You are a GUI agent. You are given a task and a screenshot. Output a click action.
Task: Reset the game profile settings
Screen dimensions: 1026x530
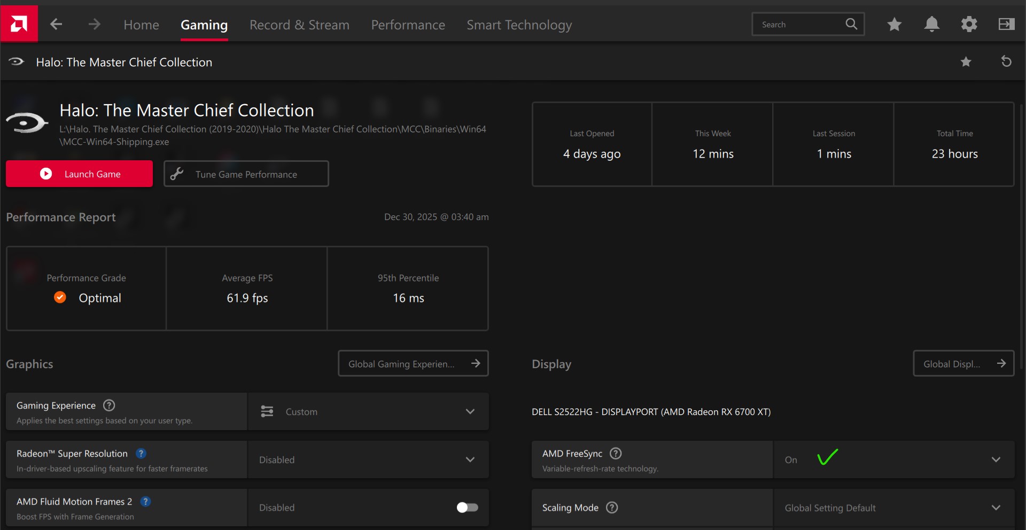click(1006, 61)
